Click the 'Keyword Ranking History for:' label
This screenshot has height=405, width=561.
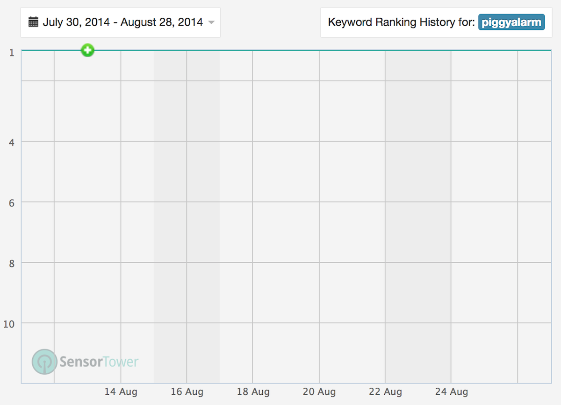tap(402, 22)
